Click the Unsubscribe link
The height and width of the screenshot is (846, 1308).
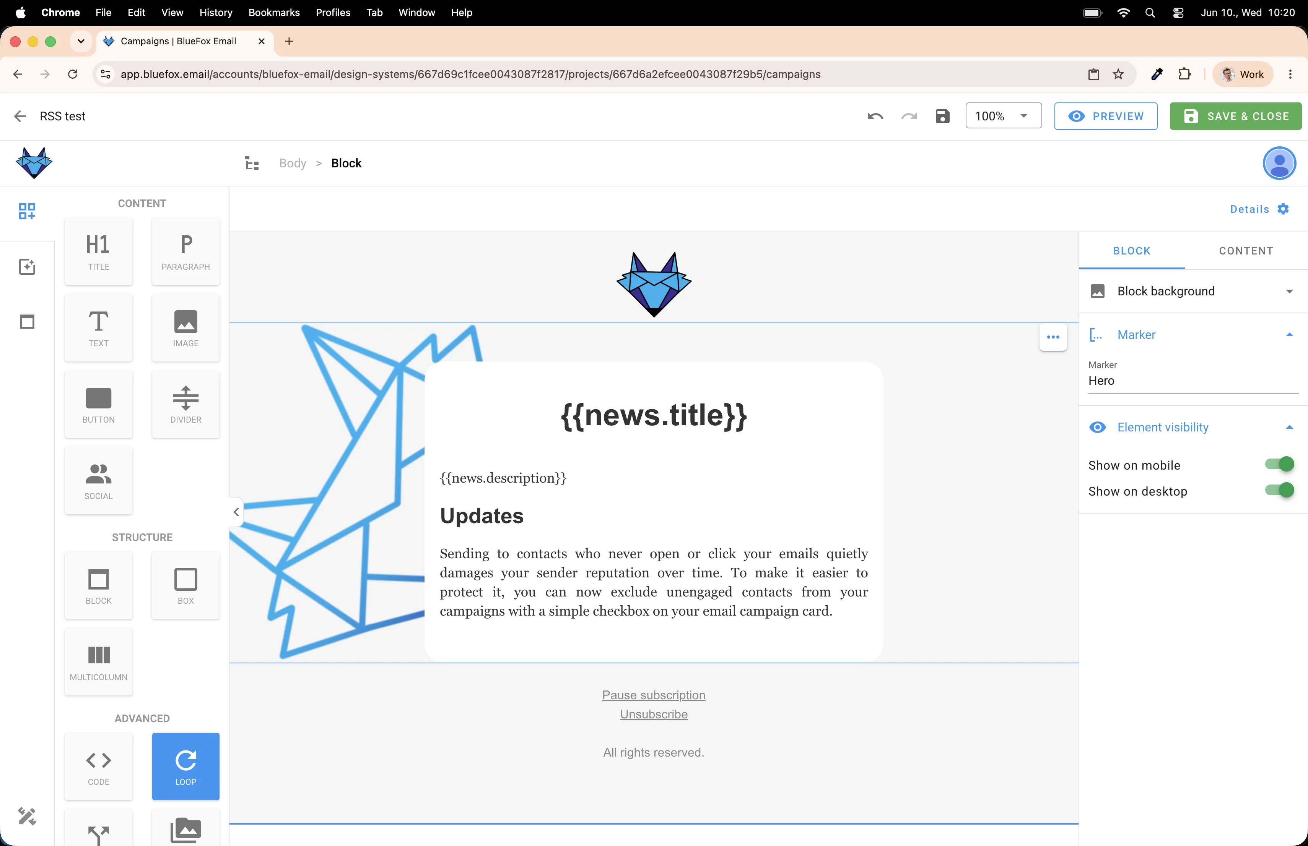(654, 714)
